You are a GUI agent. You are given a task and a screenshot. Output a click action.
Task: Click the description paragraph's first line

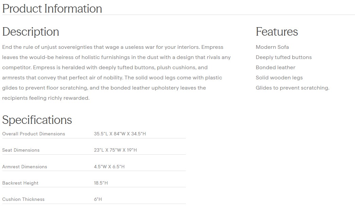[112, 47]
